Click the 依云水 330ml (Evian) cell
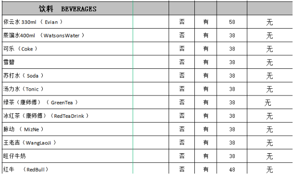 [68, 22]
